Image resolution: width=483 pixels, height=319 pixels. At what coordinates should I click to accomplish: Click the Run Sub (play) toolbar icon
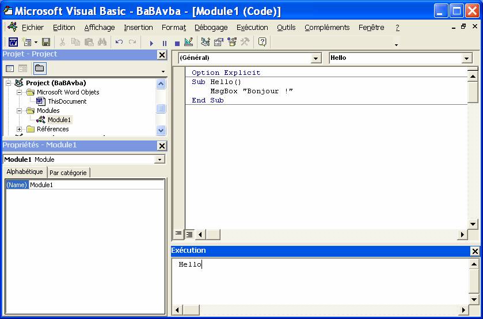[x=151, y=43]
